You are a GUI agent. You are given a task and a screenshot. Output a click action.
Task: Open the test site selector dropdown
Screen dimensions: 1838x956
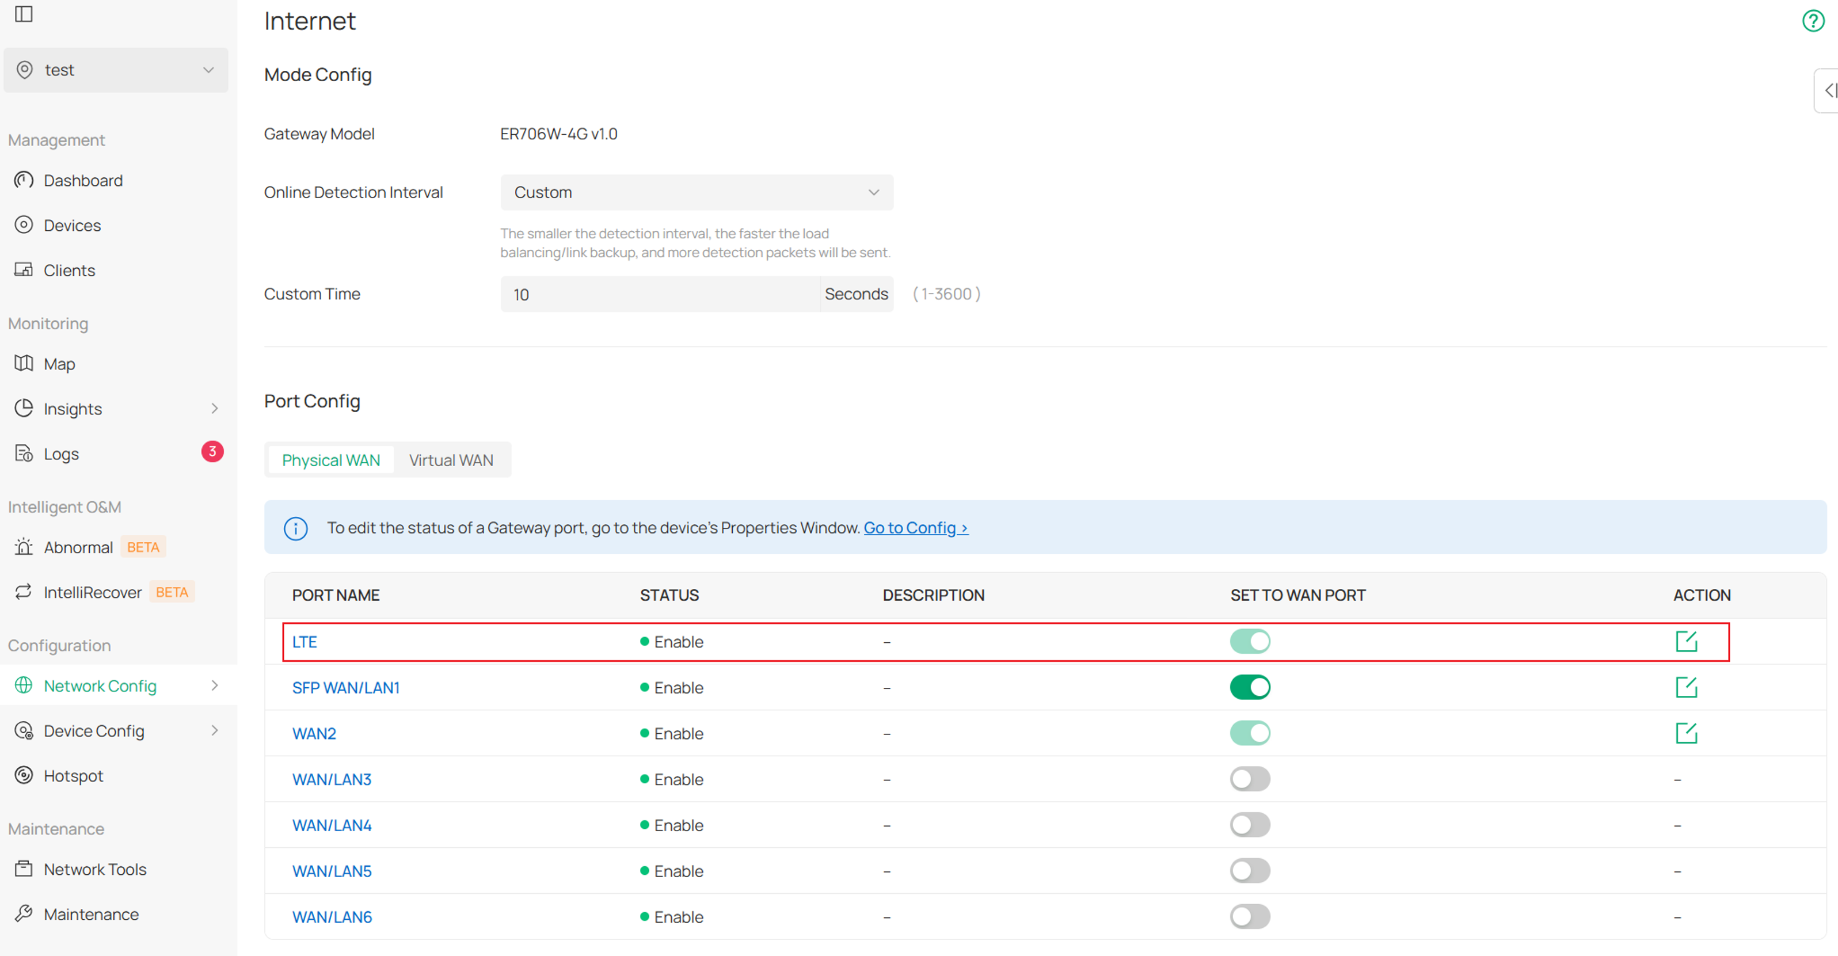(116, 70)
